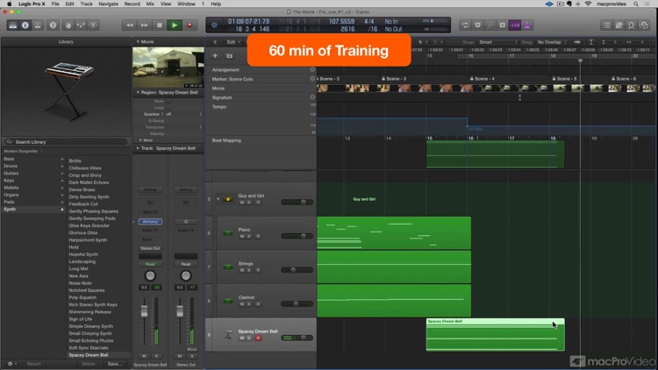Toggle Smart Controls button
This screenshot has height=370, width=658.
[x=68, y=25]
